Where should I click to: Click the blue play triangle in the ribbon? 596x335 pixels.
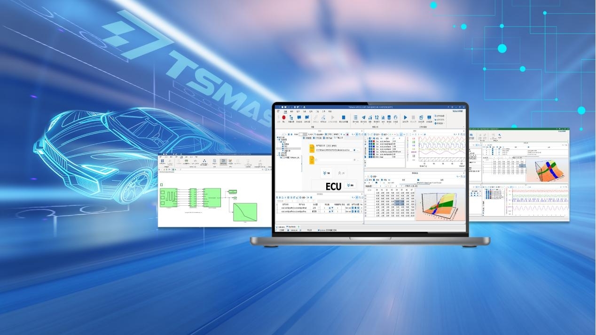(x=405, y=117)
